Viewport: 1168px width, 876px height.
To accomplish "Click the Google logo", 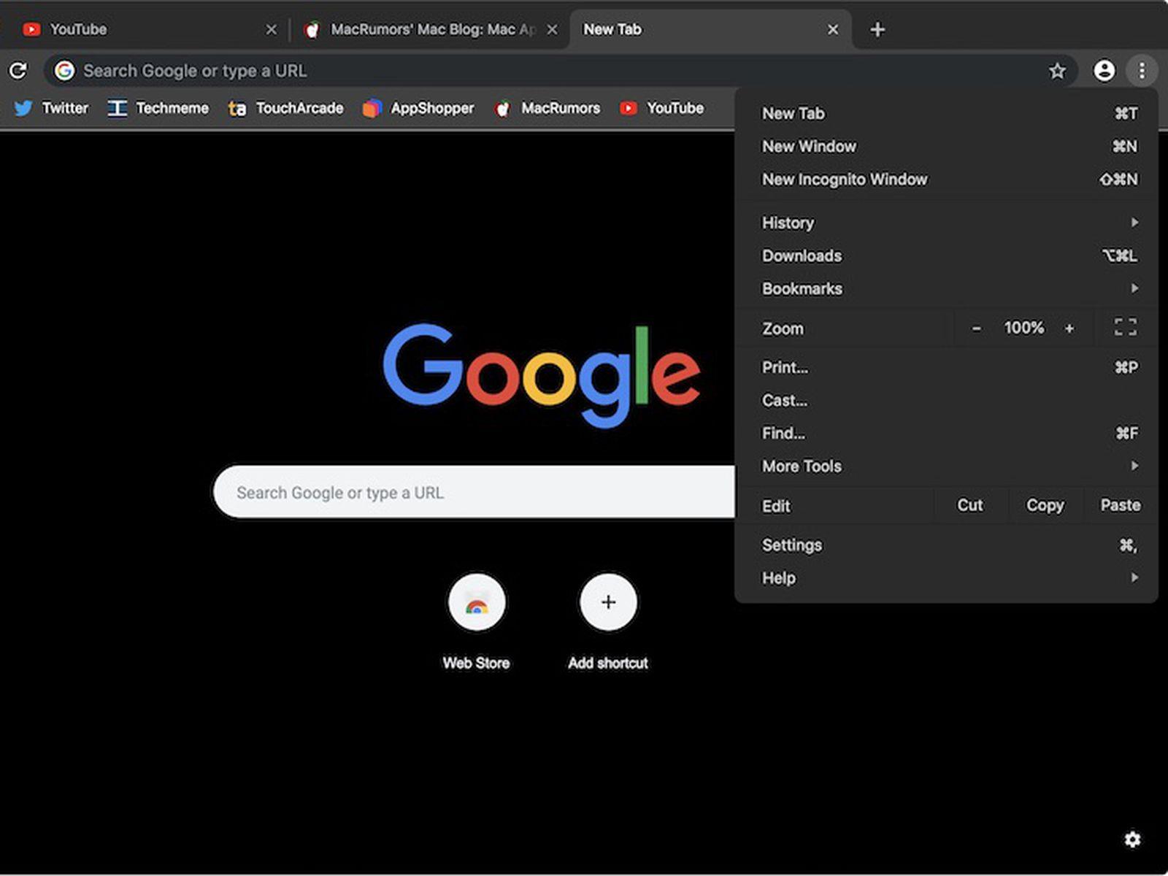I will (542, 375).
